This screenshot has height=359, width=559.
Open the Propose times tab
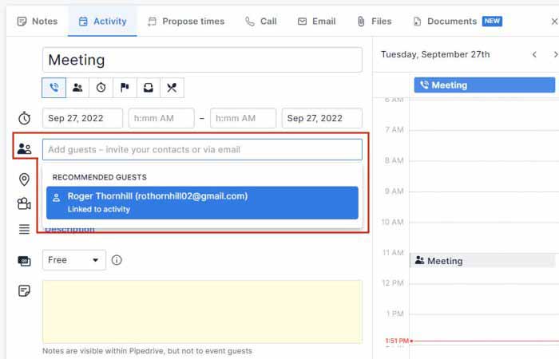[x=184, y=22]
